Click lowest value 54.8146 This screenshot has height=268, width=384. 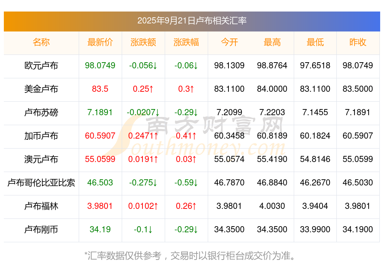tap(315, 159)
